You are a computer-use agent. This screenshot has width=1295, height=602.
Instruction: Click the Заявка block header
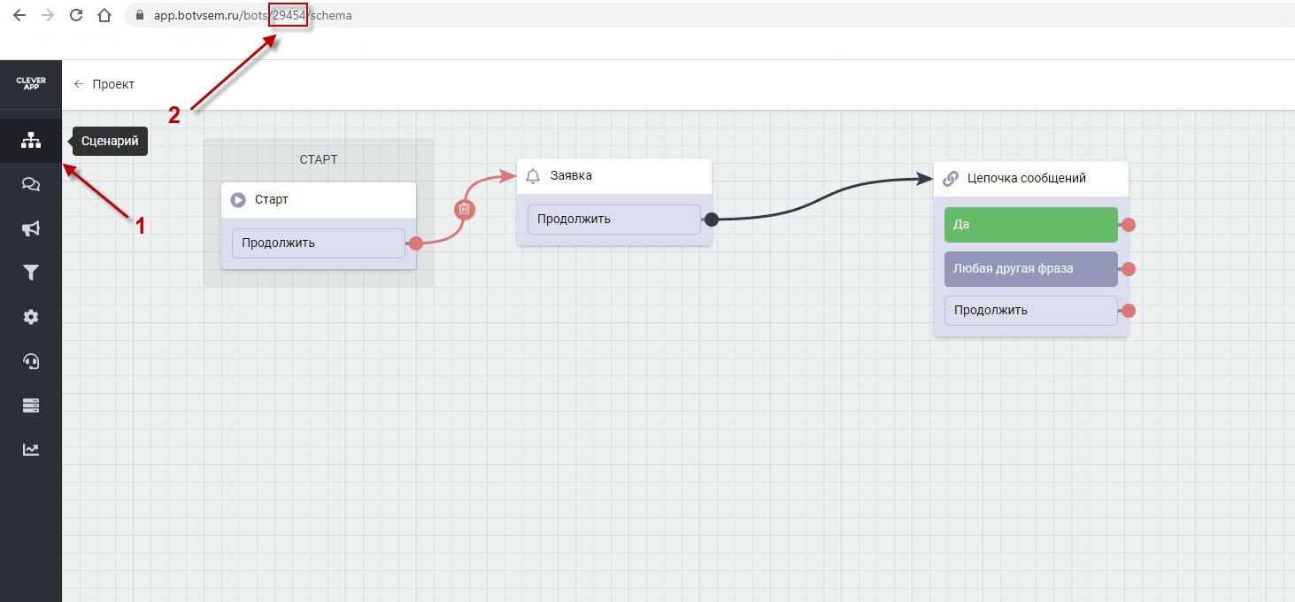[613, 176]
